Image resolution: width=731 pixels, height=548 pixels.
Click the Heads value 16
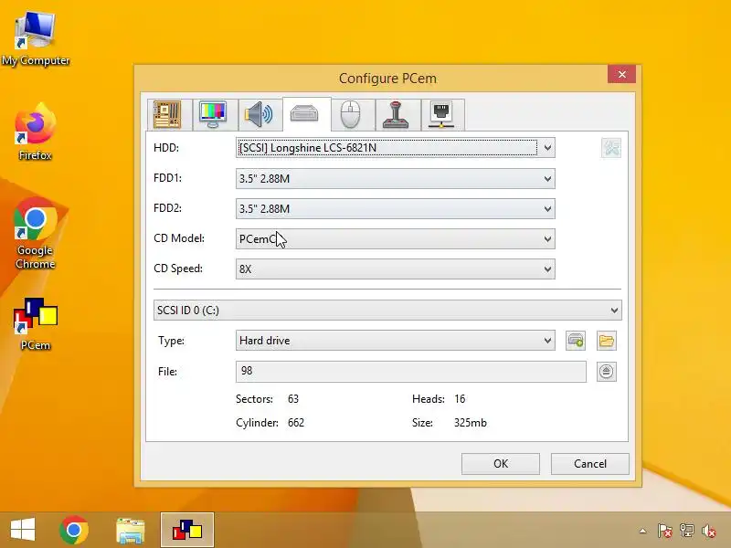point(460,399)
